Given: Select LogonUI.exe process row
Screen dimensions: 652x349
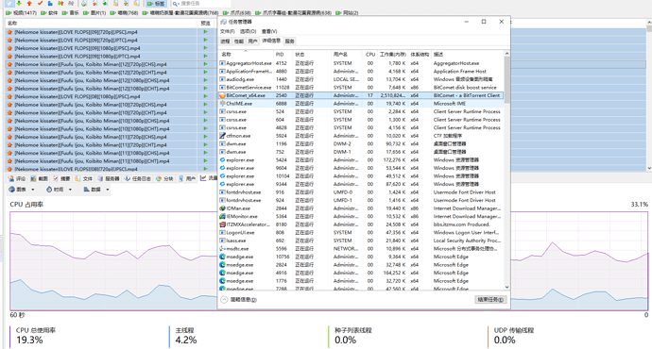Looking at the screenshot, I should [361, 232].
